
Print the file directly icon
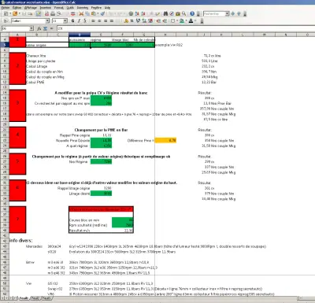[x=53, y=13]
